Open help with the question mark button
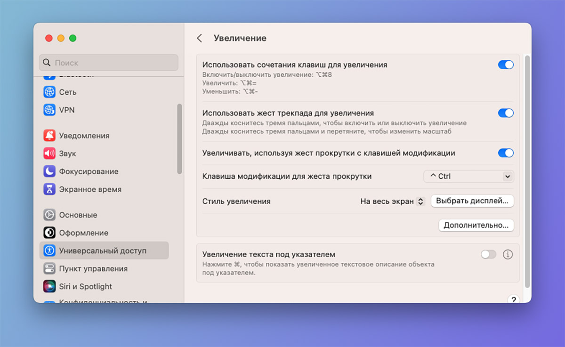Image resolution: width=565 pixels, height=347 pixels. pyautogui.click(x=513, y=299)
